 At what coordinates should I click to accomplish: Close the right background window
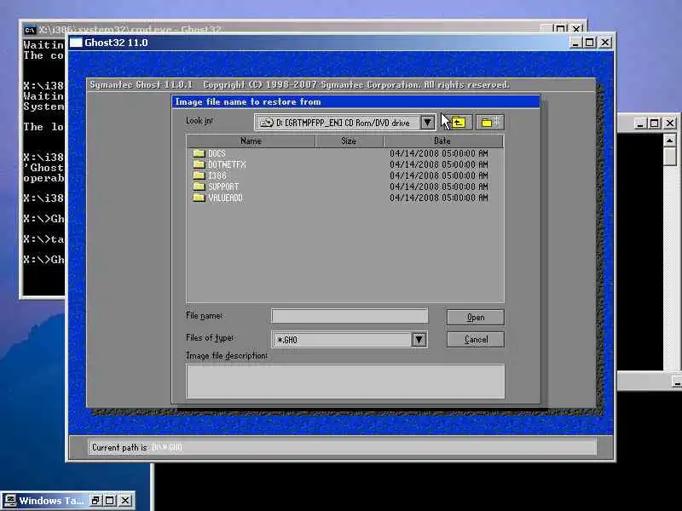coord(670,123)
